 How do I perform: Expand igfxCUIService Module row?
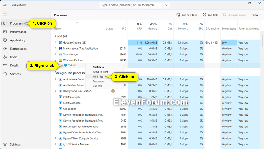(x=55, y=144)
